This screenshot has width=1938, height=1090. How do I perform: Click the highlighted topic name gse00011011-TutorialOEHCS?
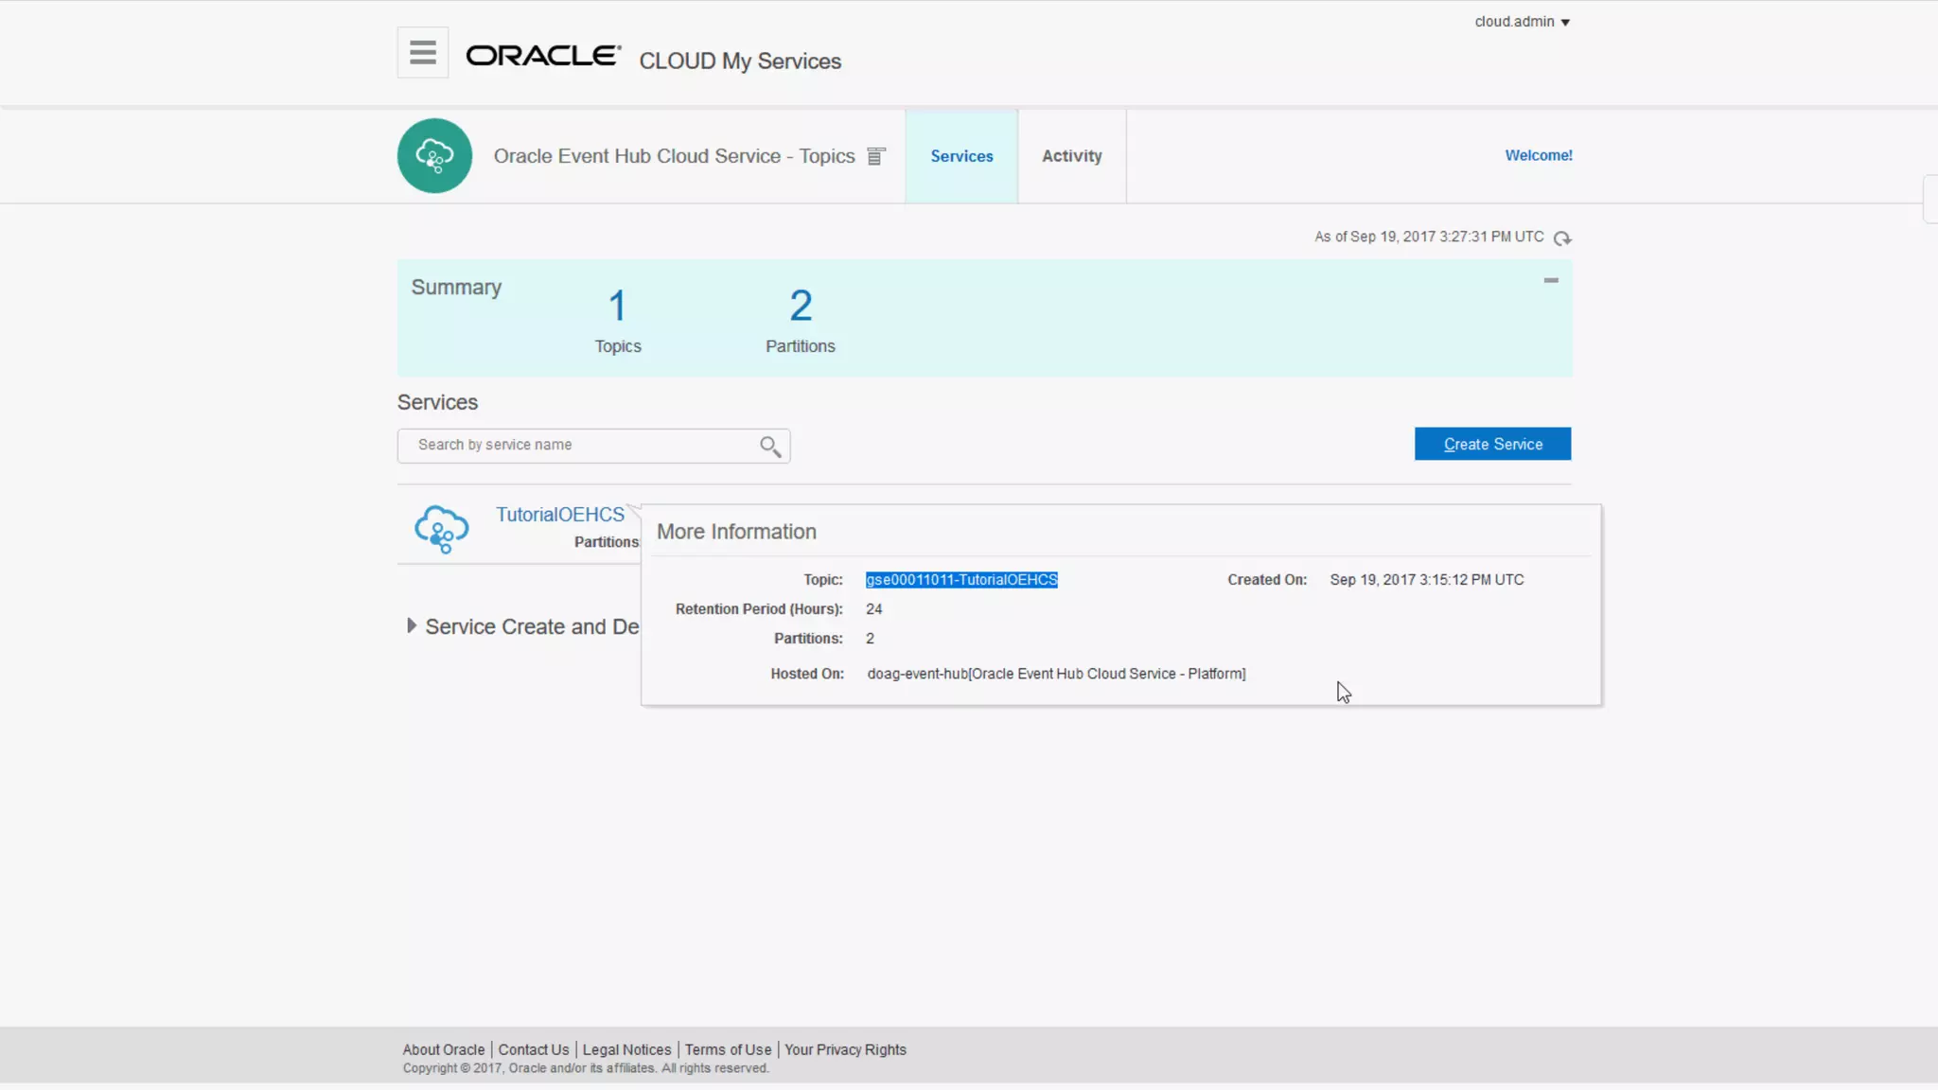[960, 579]
